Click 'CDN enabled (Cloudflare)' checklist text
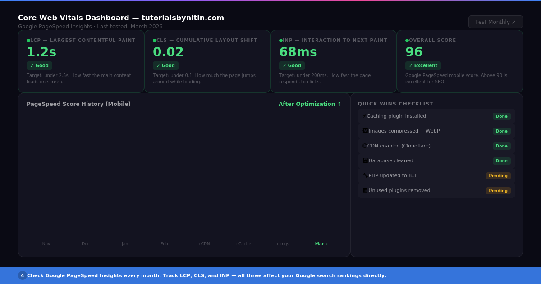The image size is (541, 284). pos(399,146)
